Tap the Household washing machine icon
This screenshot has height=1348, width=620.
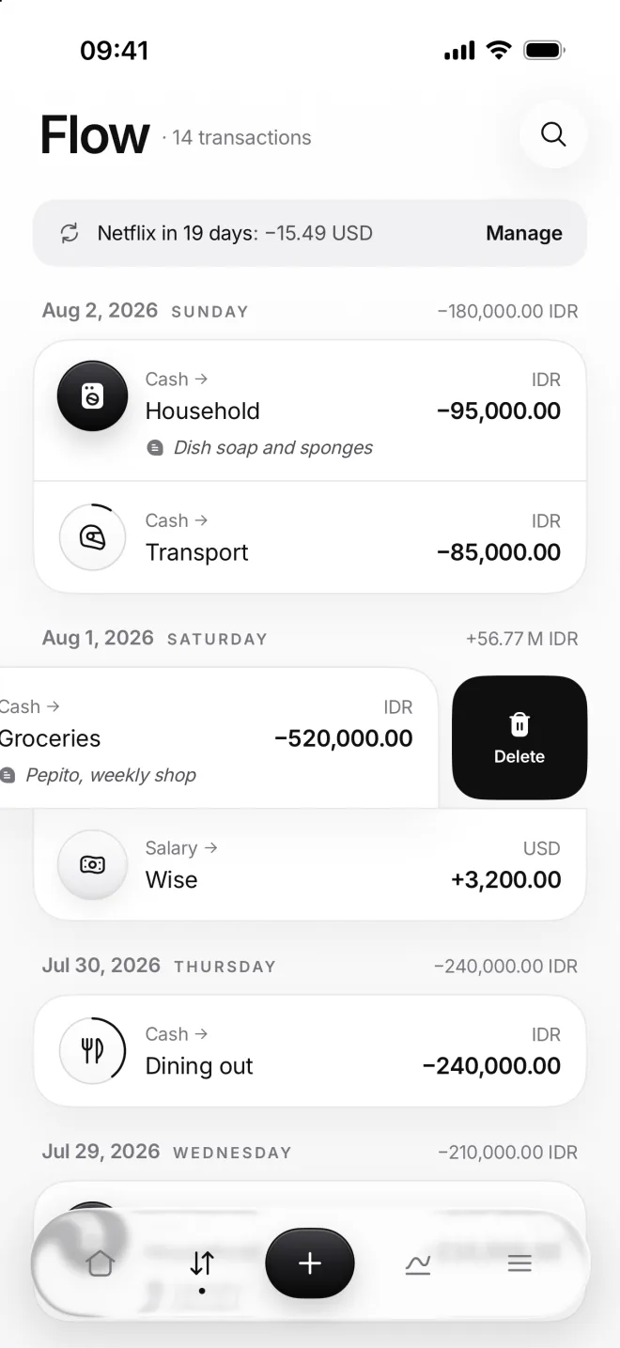click(92, 396)
